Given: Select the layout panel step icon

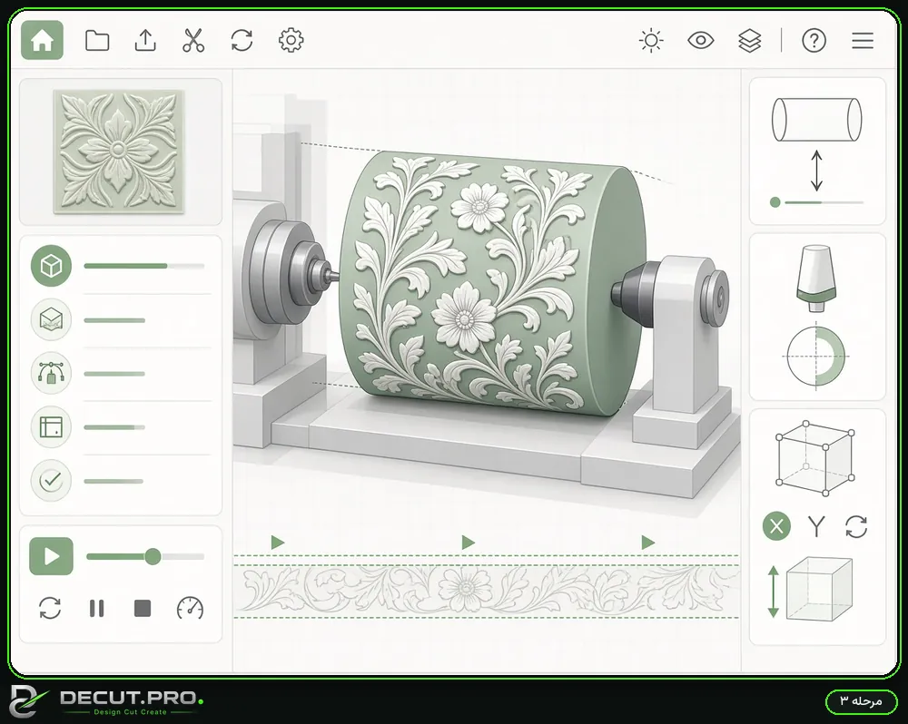Looking at the screenshot, I should point(52,427).
